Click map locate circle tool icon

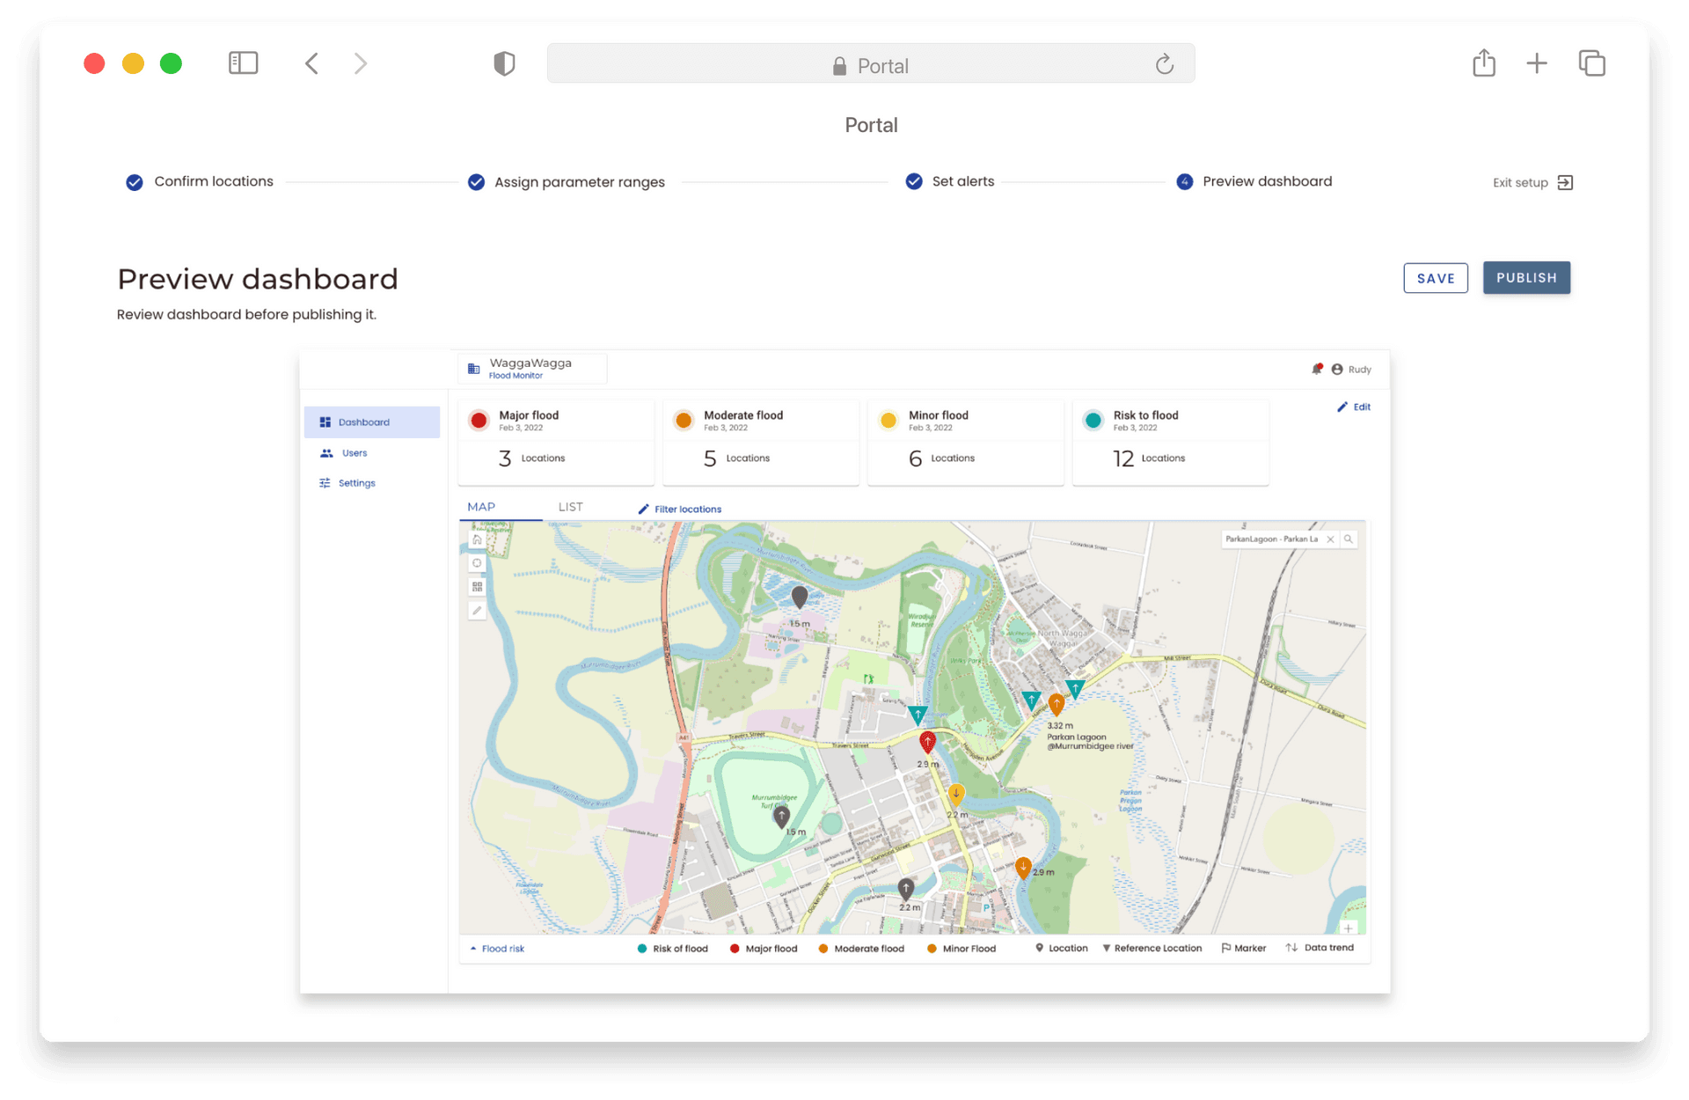coord(477,563)
